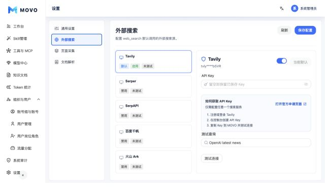Viewport: 334px width, 192px height.
Task: Select the Serper provider card
Action: pos(153,86)
